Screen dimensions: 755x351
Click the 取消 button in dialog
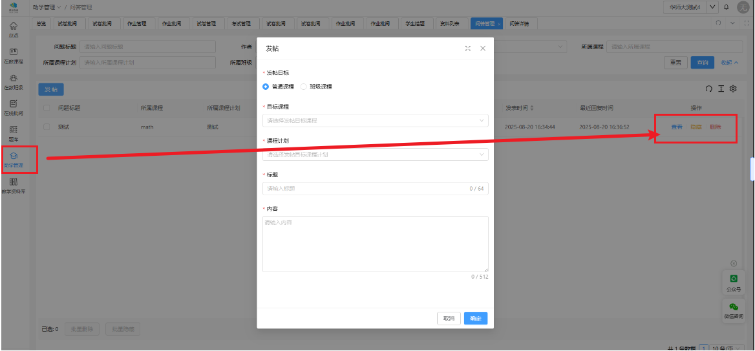coord(448,318)
